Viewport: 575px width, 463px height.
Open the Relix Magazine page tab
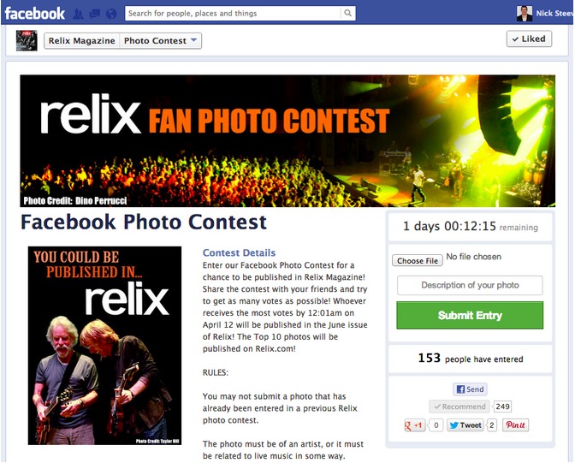click(82, 41)
